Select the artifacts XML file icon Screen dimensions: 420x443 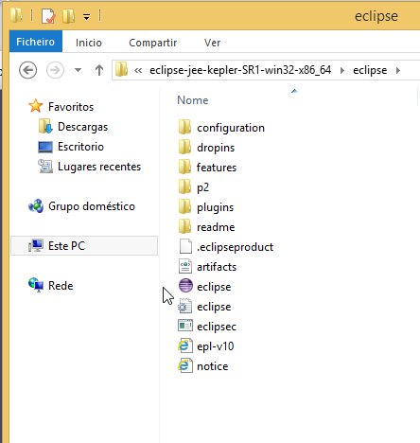tap(185, 266)
